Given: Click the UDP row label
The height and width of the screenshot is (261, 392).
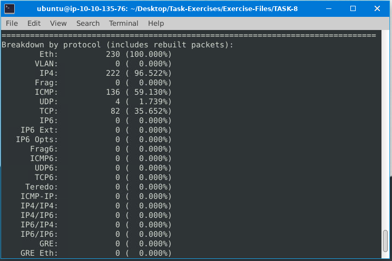Looking at the screenshot, I should 48,102.
